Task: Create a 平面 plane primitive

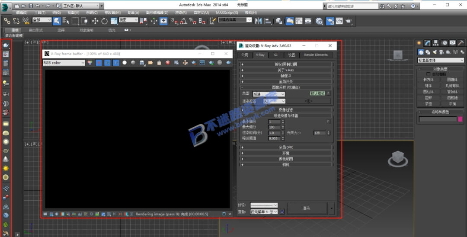Action: click(x=452, y=104)
